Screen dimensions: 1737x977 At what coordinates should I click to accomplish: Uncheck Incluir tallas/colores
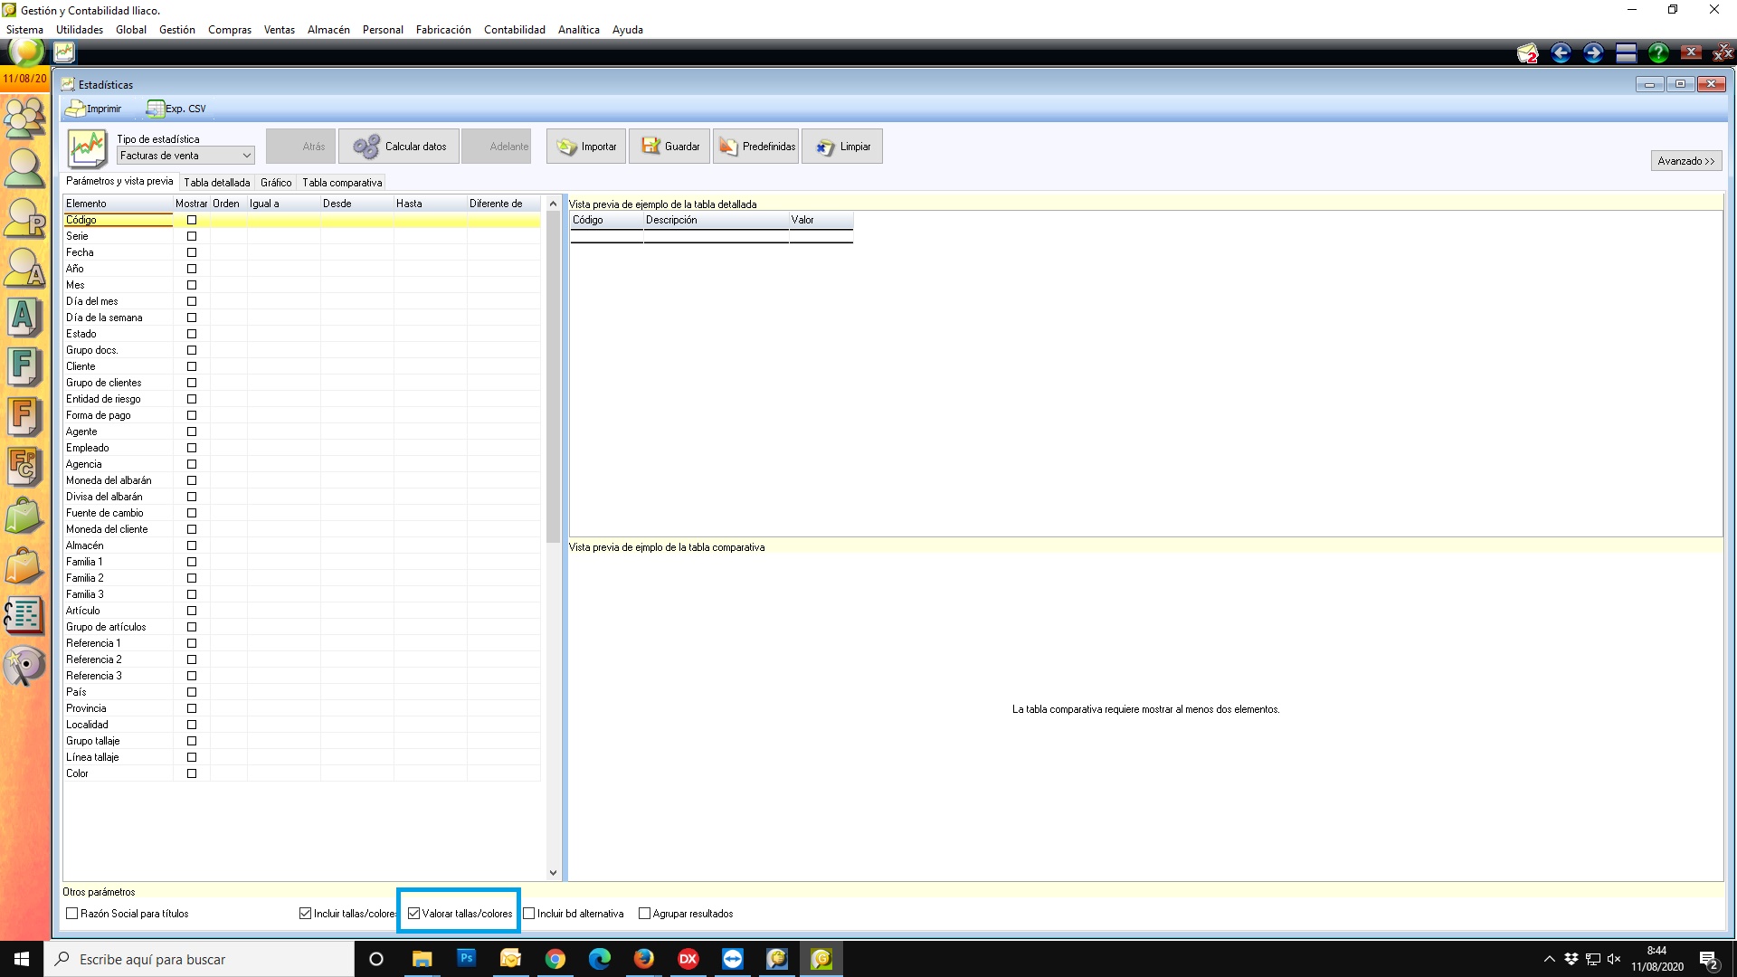306,914
